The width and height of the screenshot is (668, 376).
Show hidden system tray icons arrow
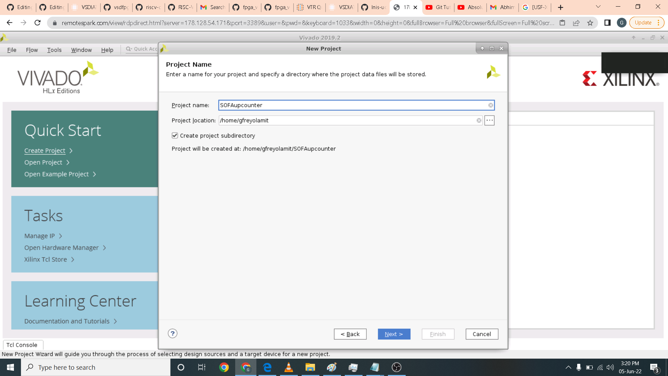568,367
